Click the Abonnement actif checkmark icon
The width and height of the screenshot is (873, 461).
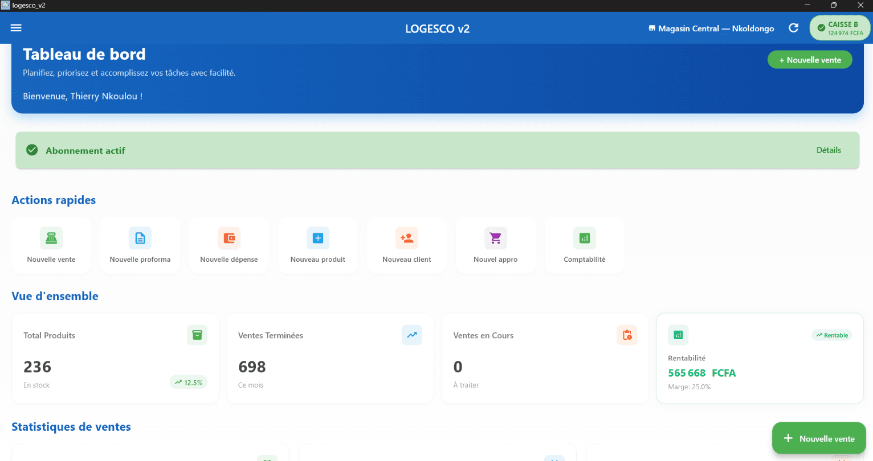point(32,150)
